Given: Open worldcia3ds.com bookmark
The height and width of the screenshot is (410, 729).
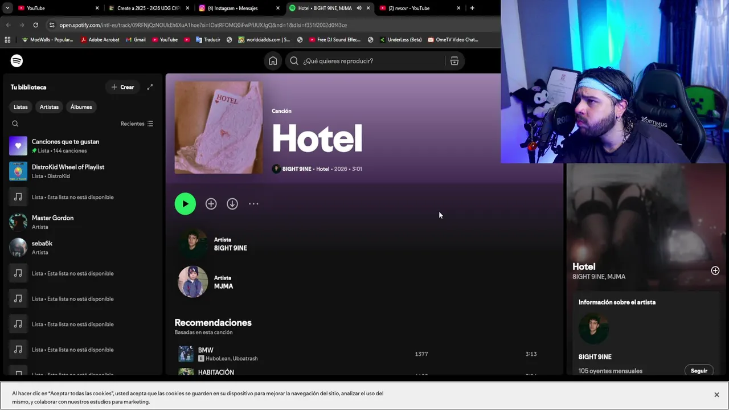Looking at the screenshot, I should 264,40.
